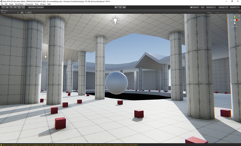Click gizmo center cube
Viewport: 241px width, 146px height.
pyautogui.click(x=235, y=20)
